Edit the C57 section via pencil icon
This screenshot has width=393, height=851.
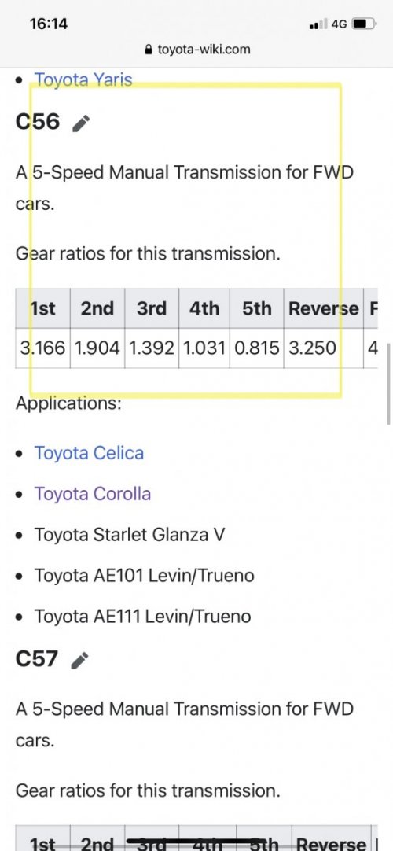click(79, 661)
